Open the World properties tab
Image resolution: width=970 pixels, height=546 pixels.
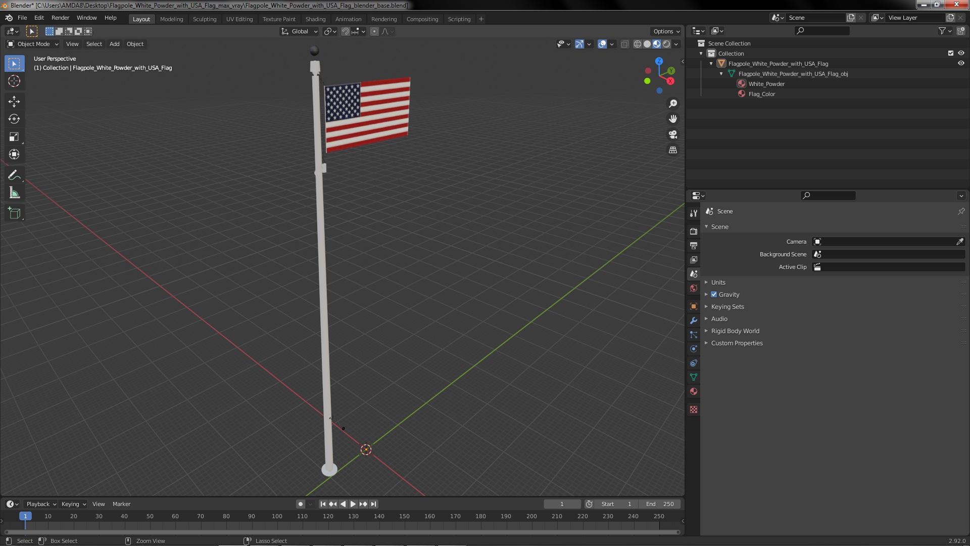pyautogui.click(x=694, y=288)
